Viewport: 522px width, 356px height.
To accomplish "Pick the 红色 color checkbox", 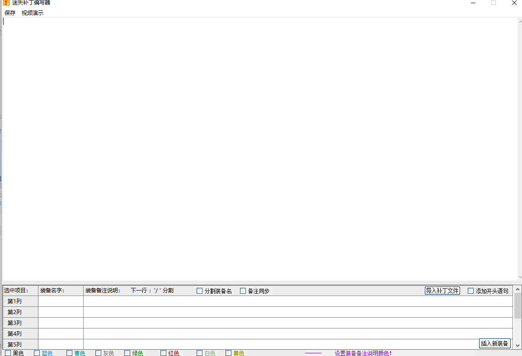I will click(164, 353).
